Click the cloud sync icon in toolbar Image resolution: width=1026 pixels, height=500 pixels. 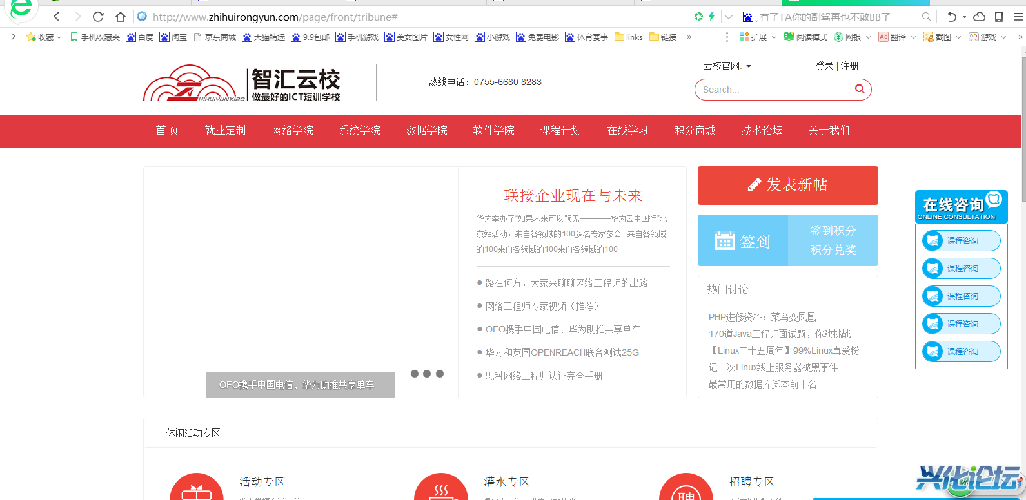(x=979, y=17)
